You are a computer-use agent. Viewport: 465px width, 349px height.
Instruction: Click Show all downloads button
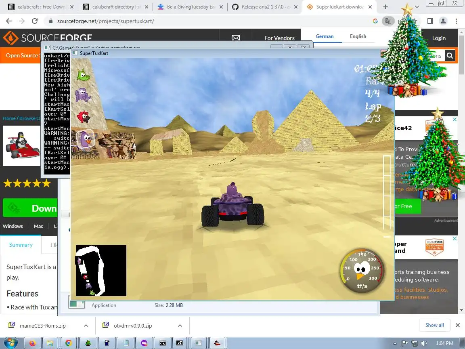coord(434,325)
